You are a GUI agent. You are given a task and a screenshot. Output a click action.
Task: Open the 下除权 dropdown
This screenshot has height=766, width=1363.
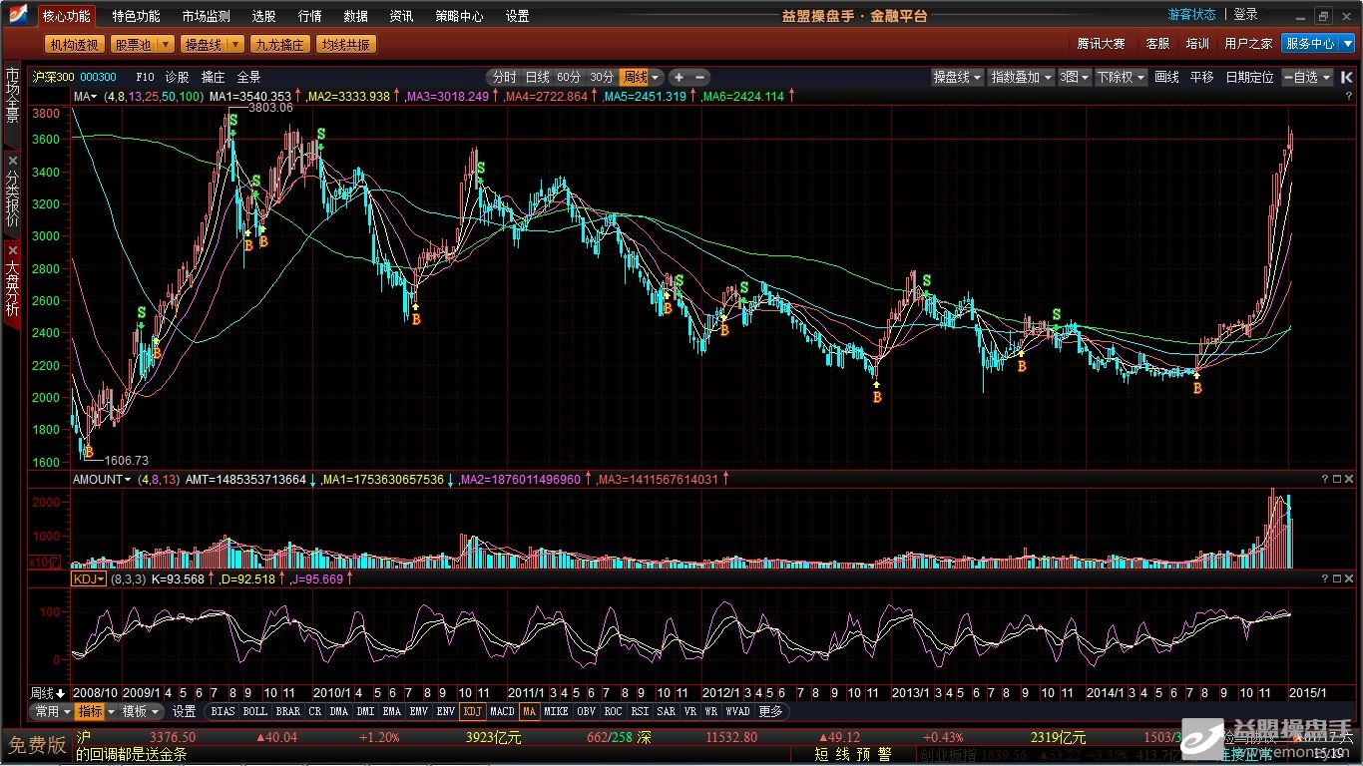pyautogui.click(x=1120, y=77)
